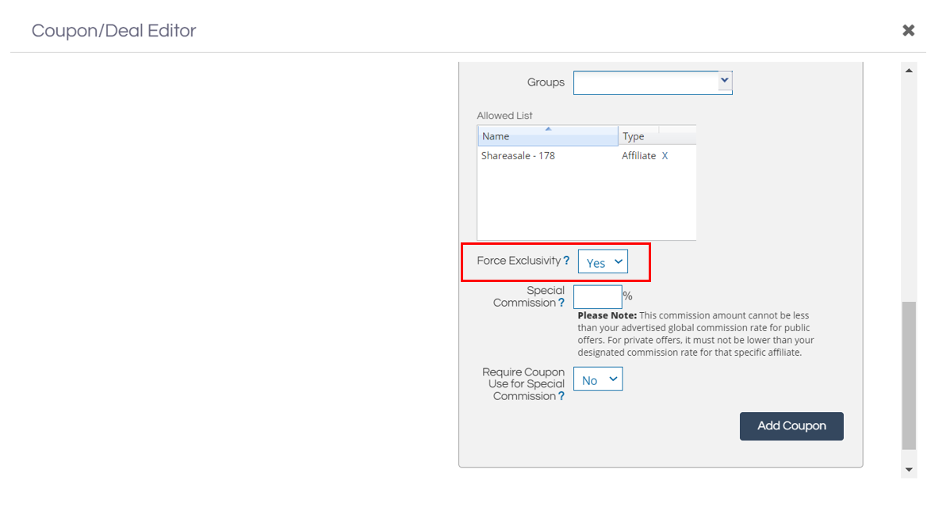Sort Allowed List by Name column header
The width and height of the screenshot is (931, 511).
(x=547, y=137)
